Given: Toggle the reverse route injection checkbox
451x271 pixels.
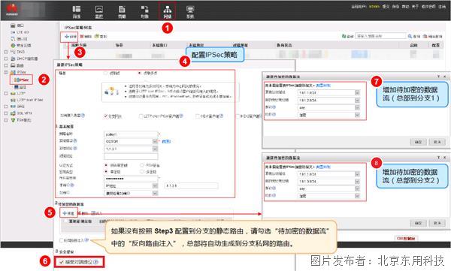Looking at the screenshot, I should [62, 240].
